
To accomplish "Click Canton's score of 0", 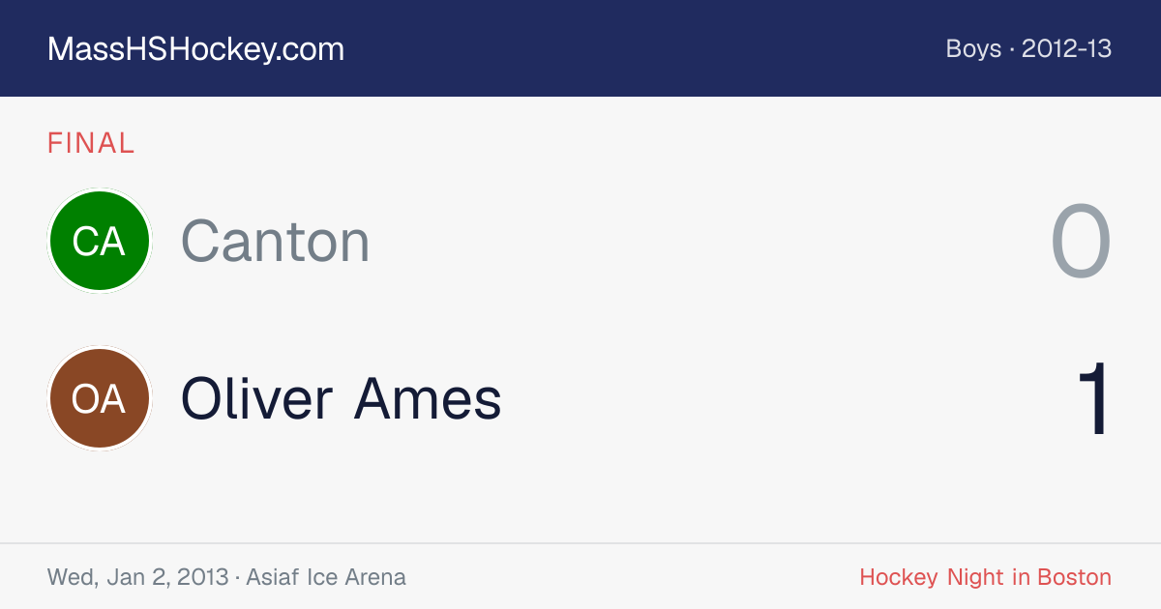I will 1081,242.
